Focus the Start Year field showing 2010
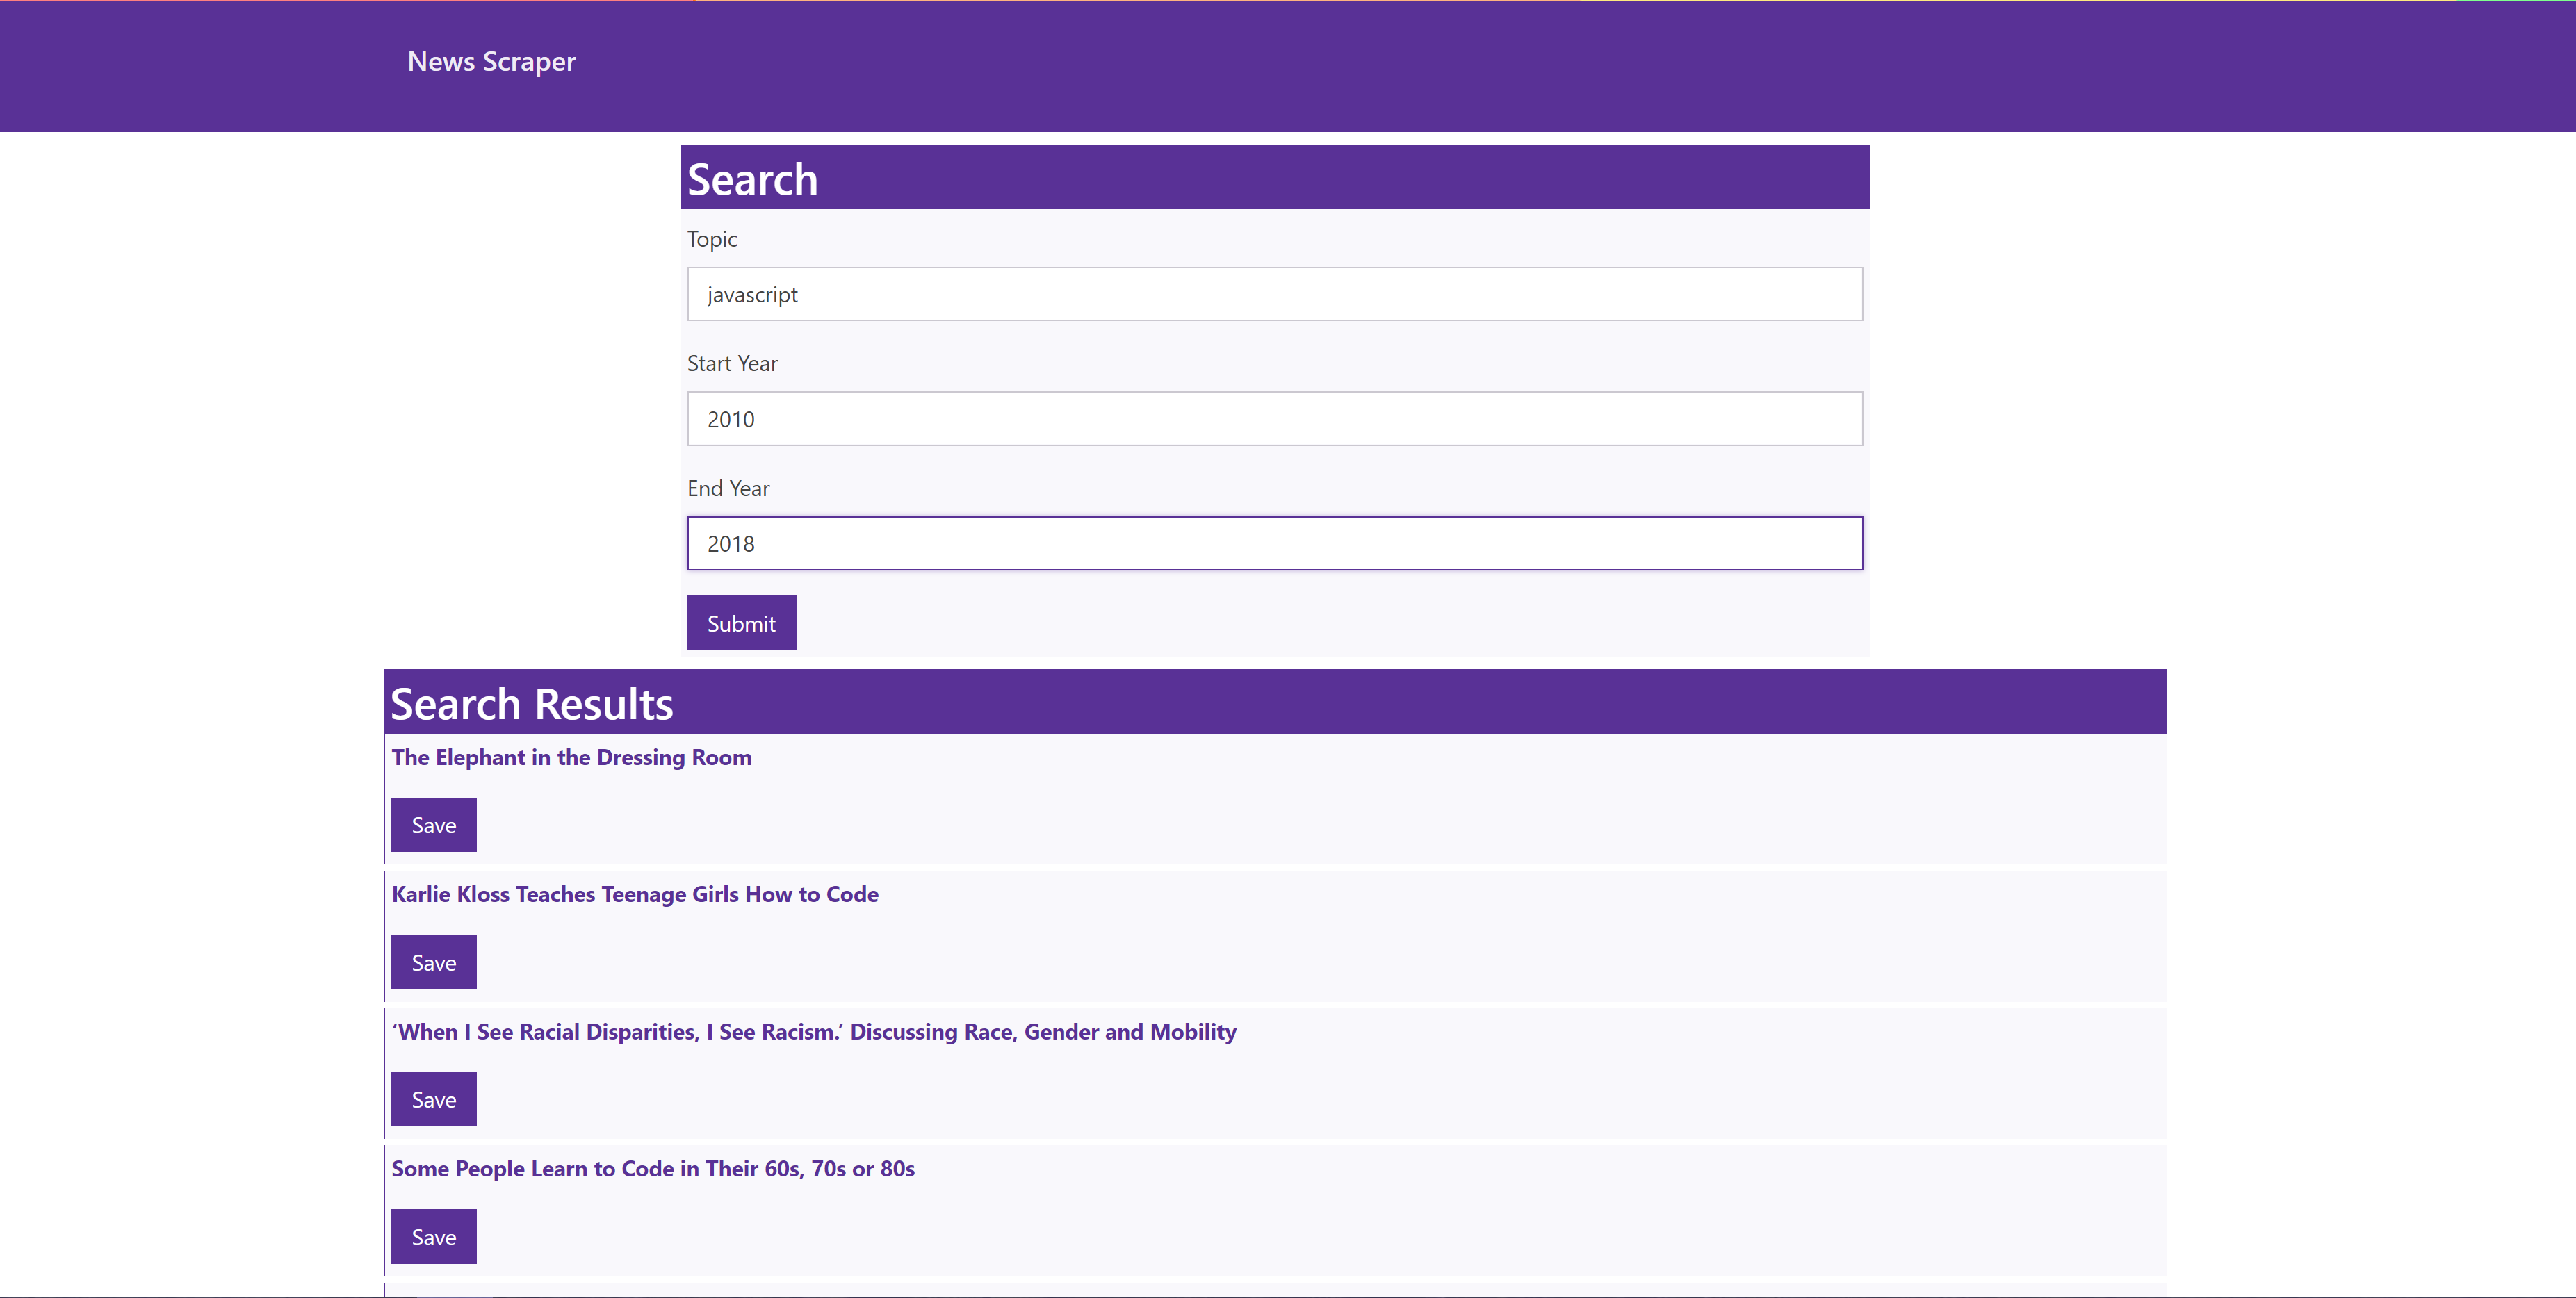The width and height of the screenshot is (2576, 1298). pyautogui.click(x=1274, y=419)
